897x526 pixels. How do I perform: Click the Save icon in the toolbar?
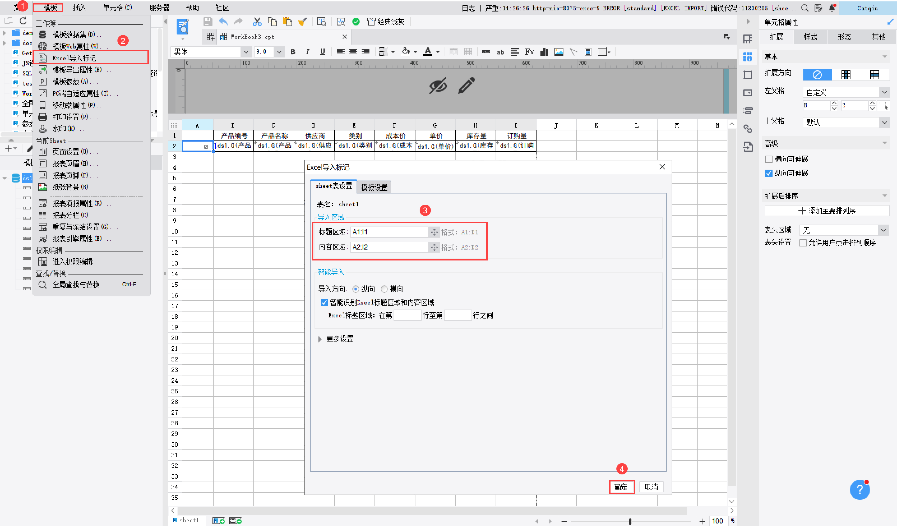coord(208,22)
